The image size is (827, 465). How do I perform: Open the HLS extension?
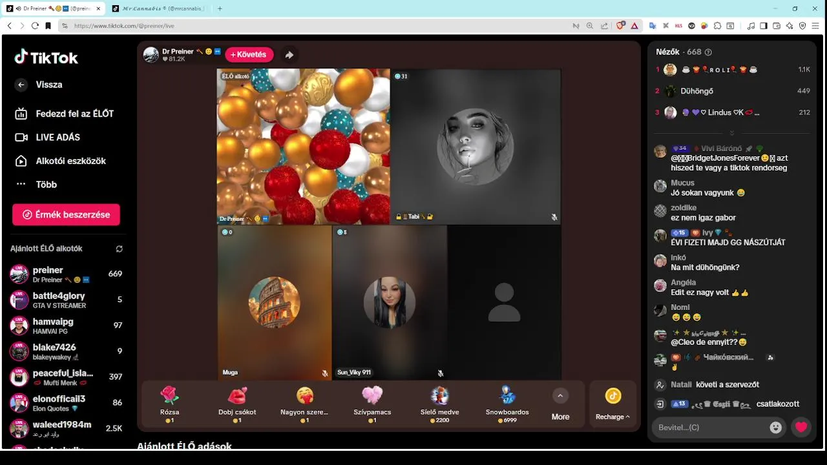pyautogui.click(x=678, y=26)
